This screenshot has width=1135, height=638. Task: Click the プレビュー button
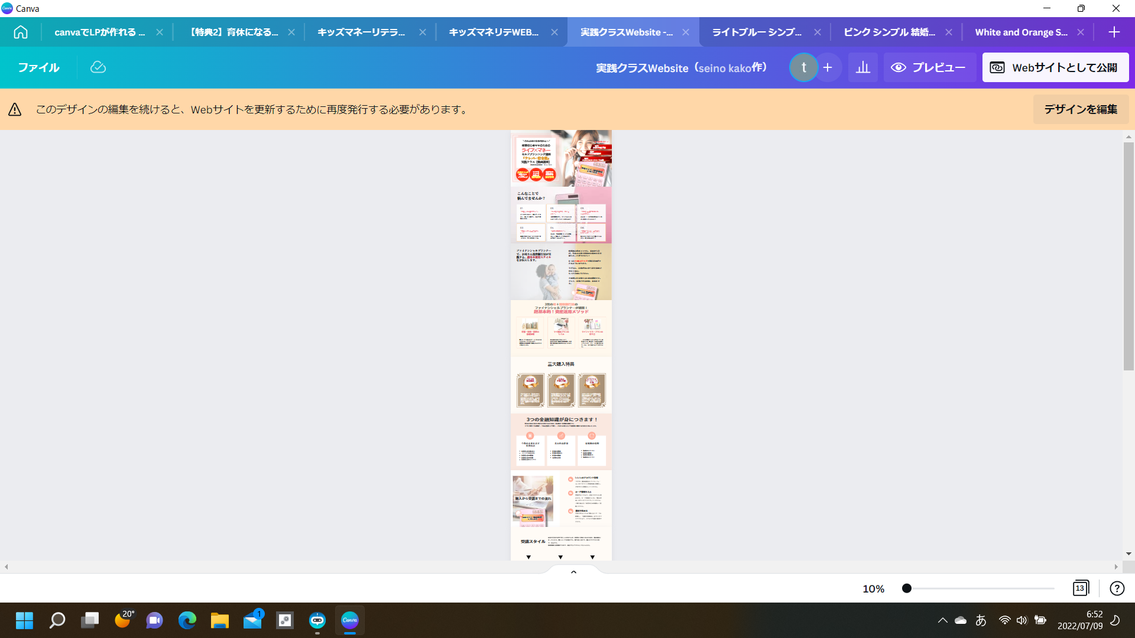pos(928,67)
